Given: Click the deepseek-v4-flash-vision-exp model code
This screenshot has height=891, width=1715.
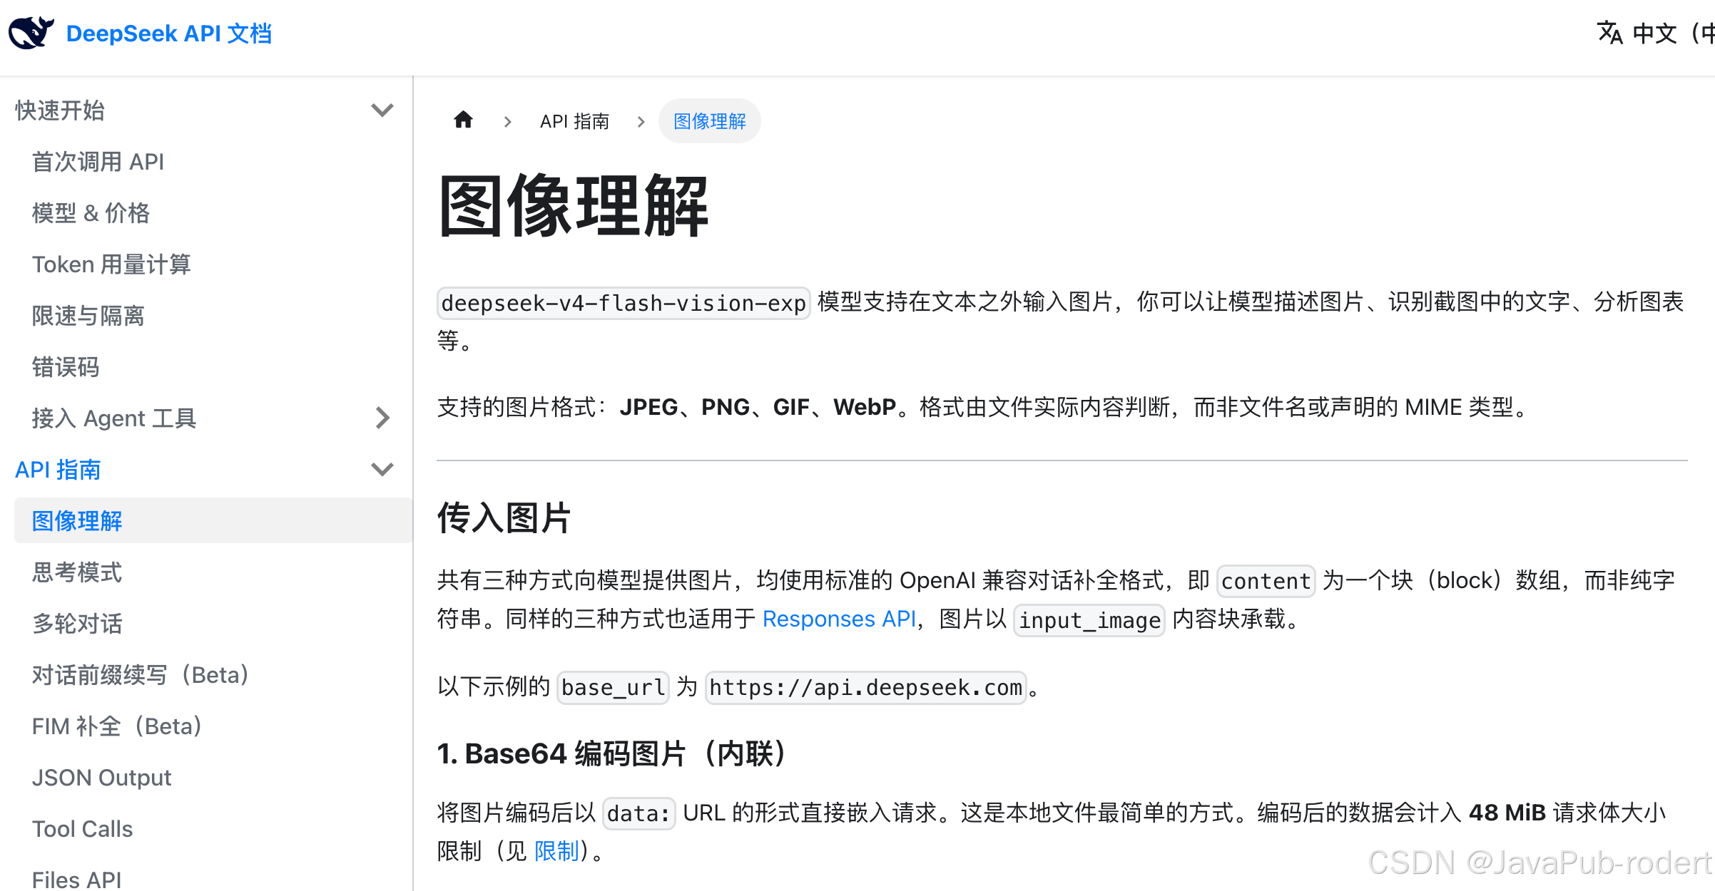Looking at the screenshot, I should pyautogui.click(x=624, y=303).
